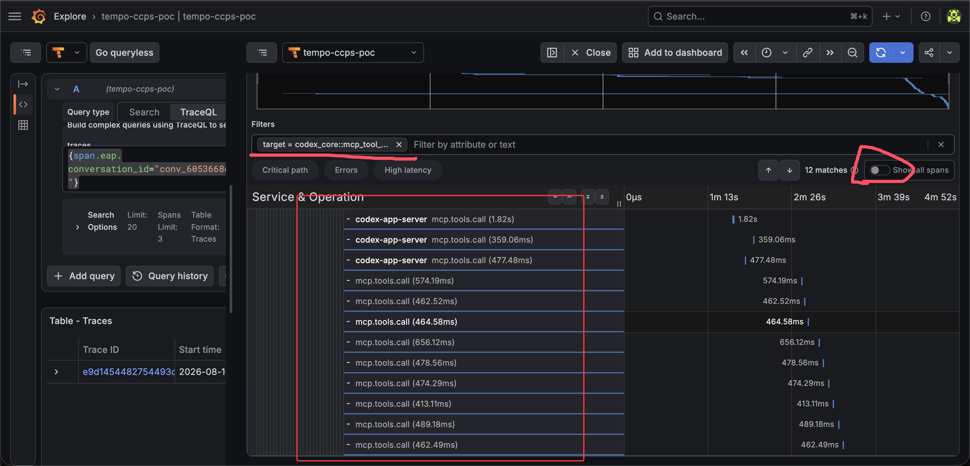This screenshot has width=970, height=466.
Task: Open the share icon
Action: (929, 53)
